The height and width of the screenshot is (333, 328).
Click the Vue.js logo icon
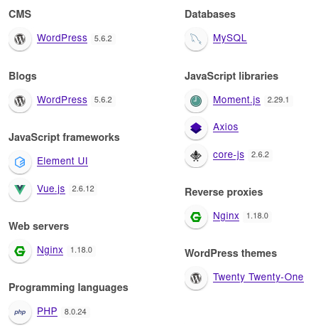(20, 190)
